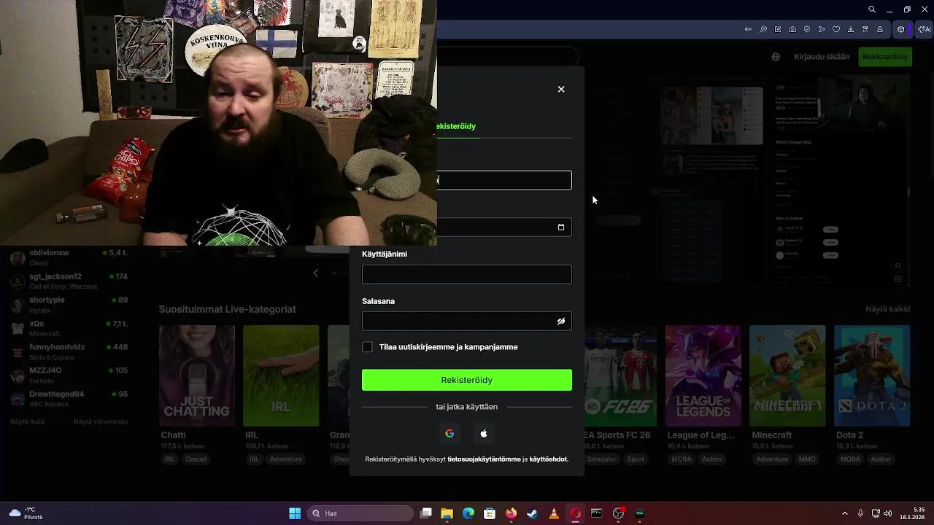Click the search icon in browser title bar
934x525 pixels.
(872, 9)
